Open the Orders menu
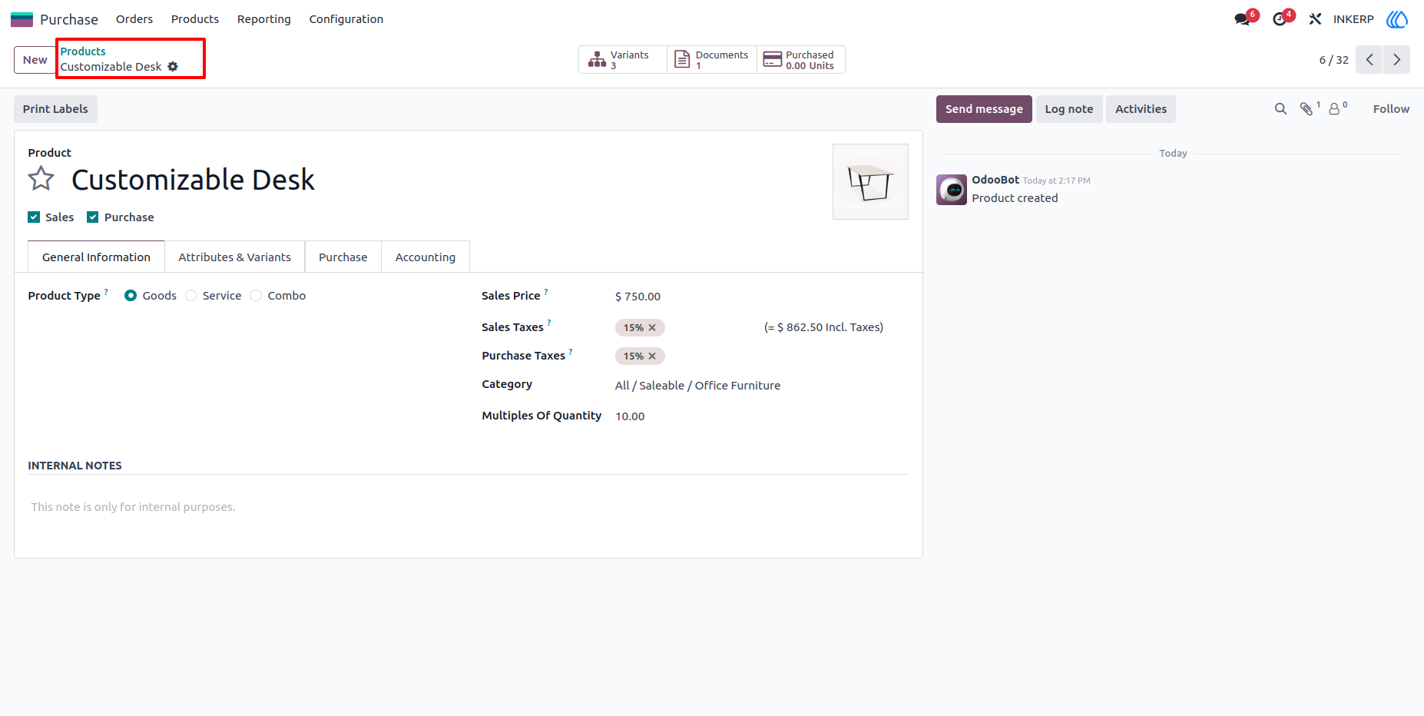This screenshot has width=1424, height=716. coord(134,19)
